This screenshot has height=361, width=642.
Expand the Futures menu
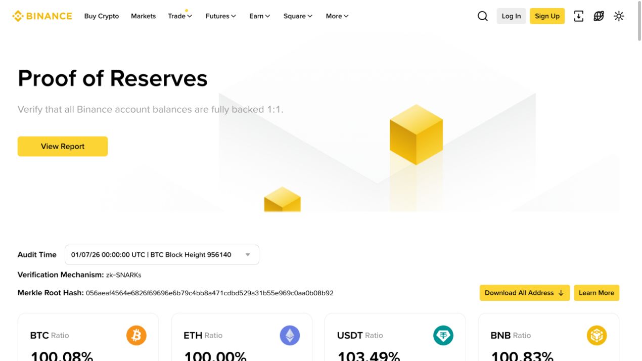click(220, 16)
